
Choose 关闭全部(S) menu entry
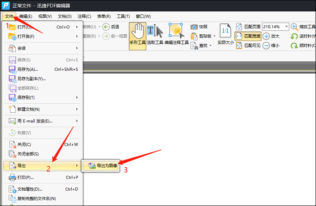(x=42, y=154)
